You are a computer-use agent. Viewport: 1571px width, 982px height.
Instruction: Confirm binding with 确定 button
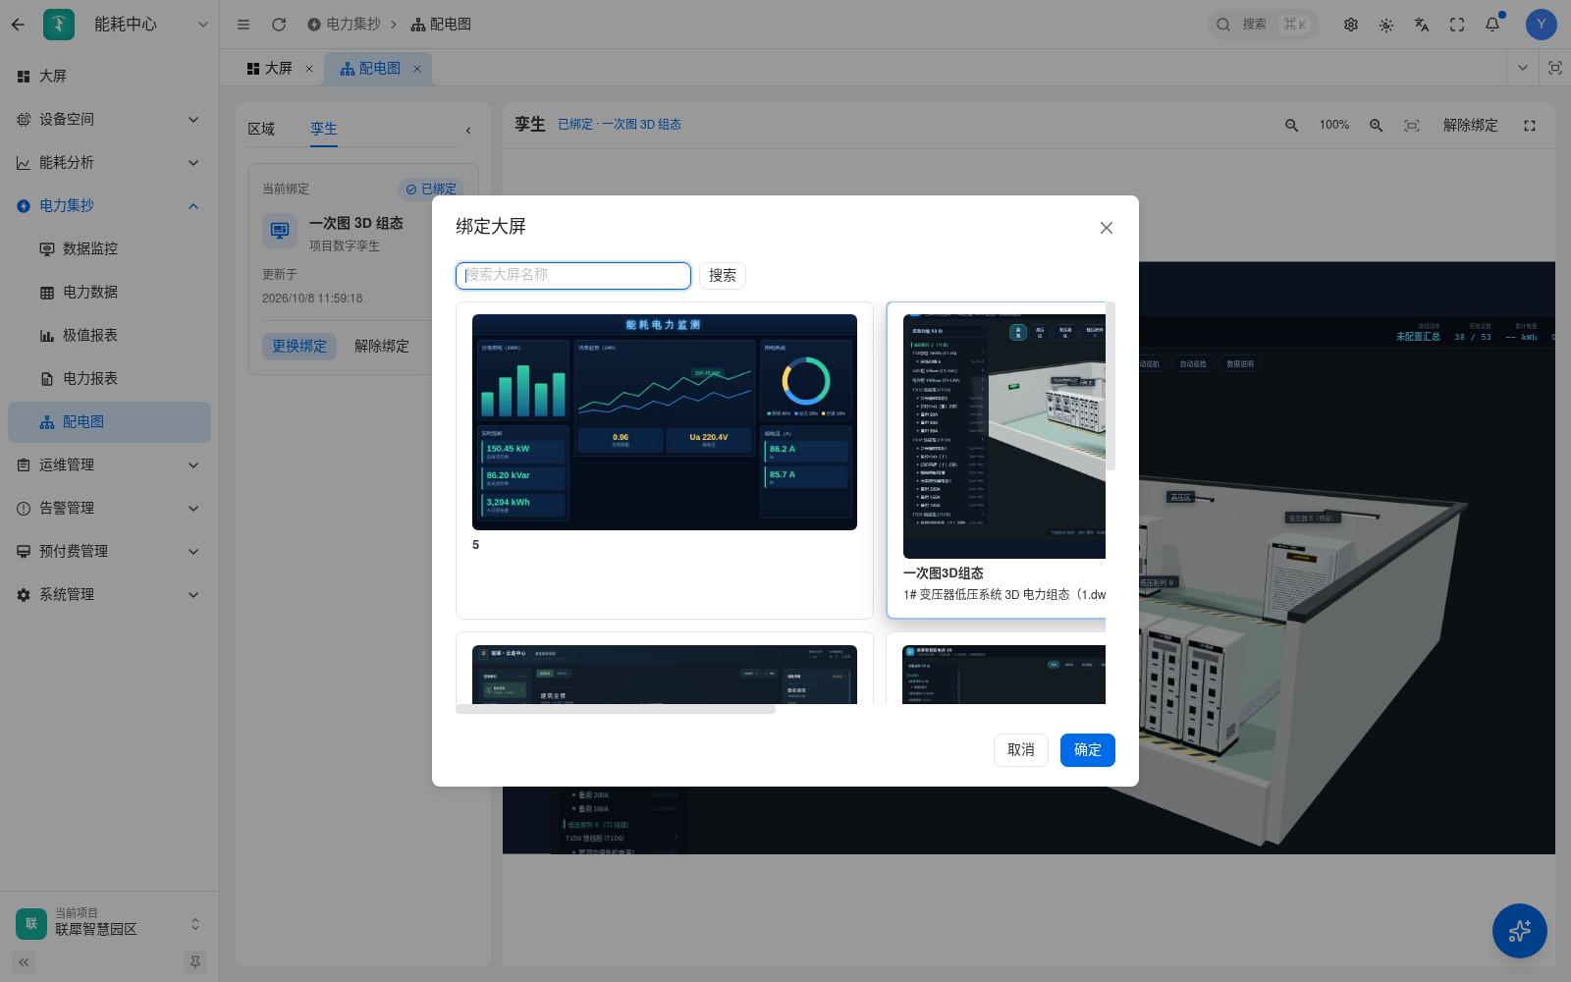click(1088, 750)
